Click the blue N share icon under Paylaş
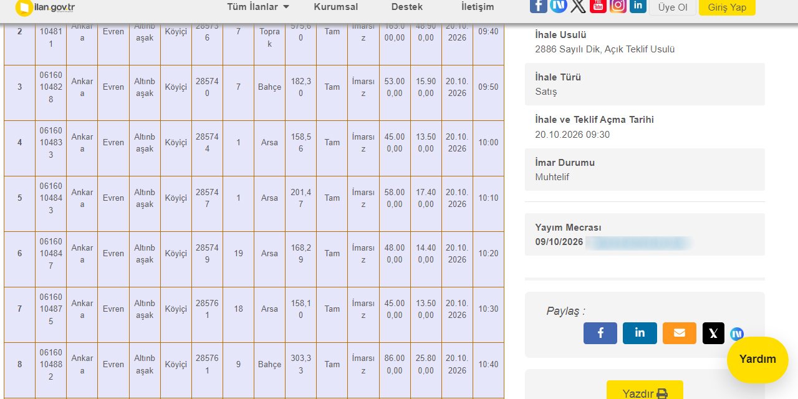This screenshot has width=798, height=399. [737, 334]
